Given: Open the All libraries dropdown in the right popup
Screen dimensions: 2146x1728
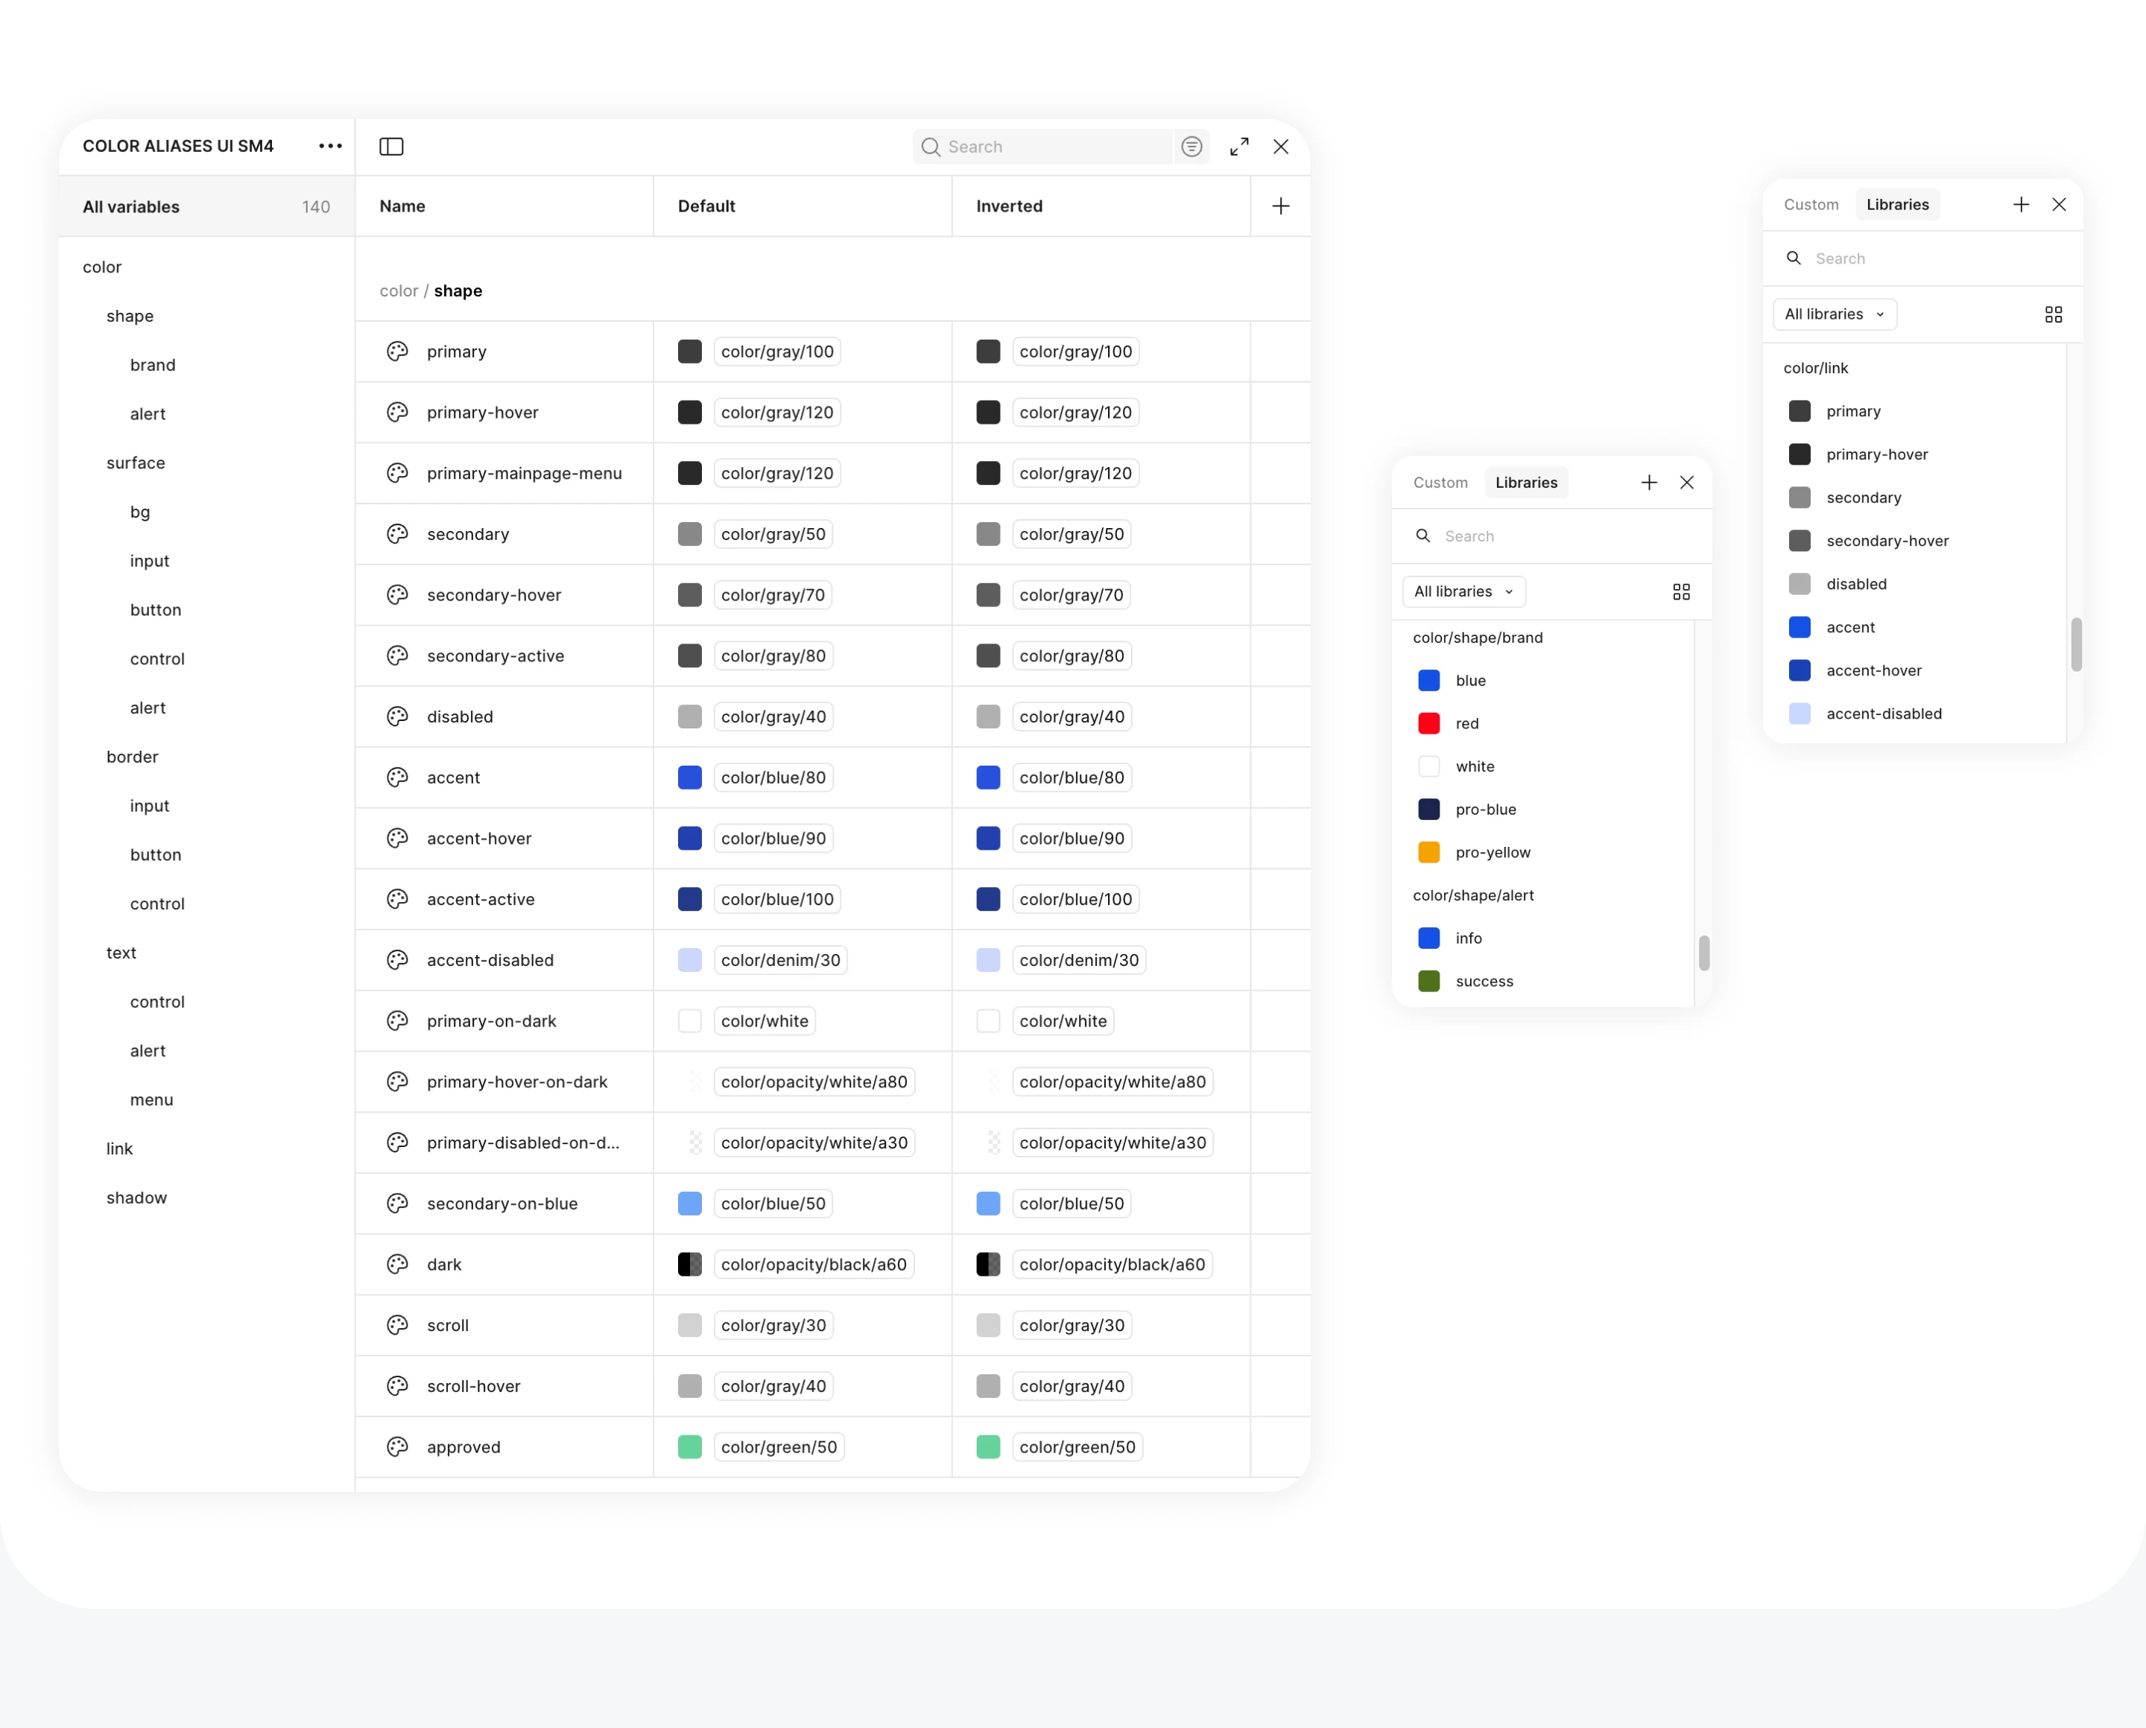Looking at the screenshot, I should tap(1833, 314).
